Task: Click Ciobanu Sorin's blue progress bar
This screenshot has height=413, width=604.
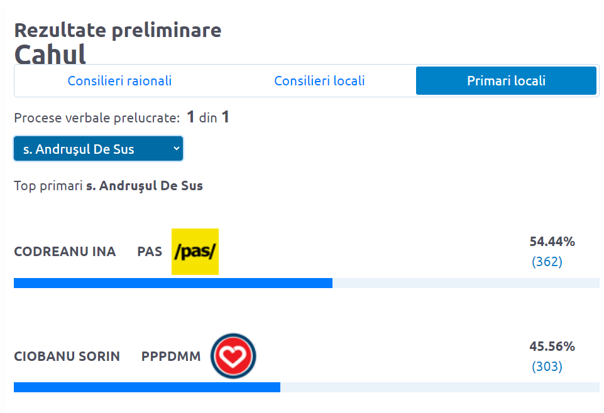Action: click(x=147, y=387)
